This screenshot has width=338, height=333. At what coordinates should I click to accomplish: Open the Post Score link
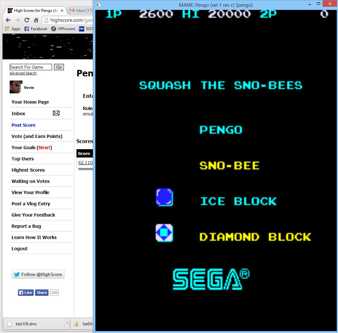click(x=23, y=125)
